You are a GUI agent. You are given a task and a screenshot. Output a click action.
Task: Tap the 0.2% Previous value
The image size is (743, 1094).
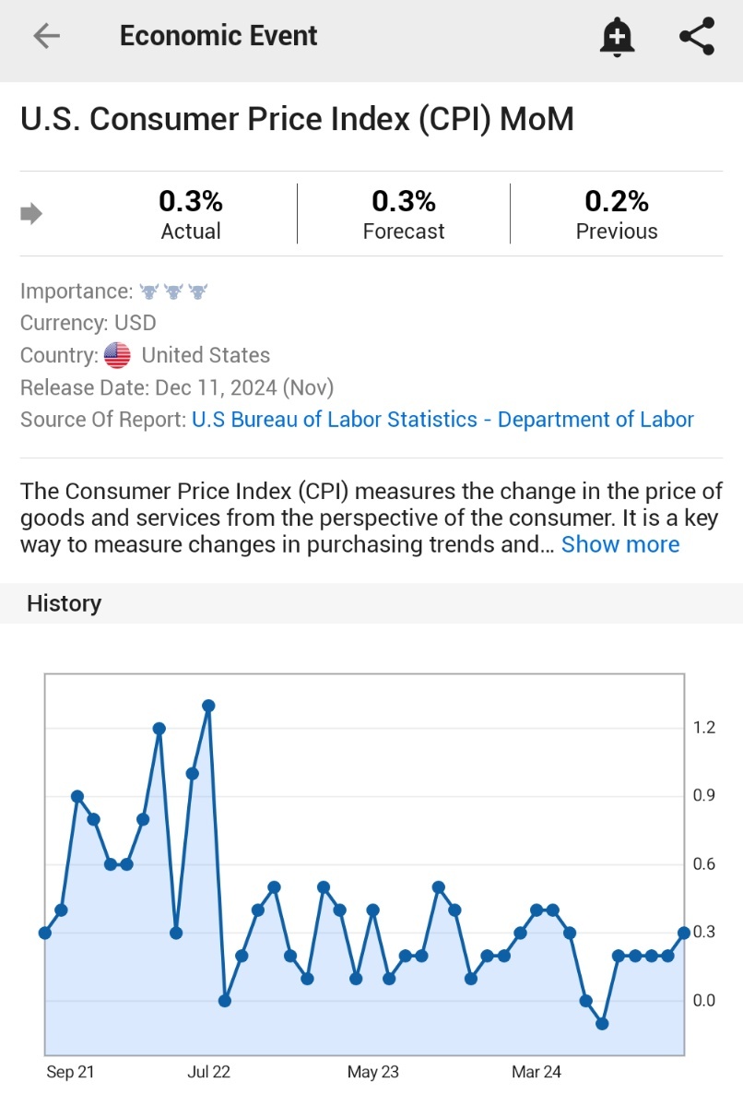click(x=617, y=201)
